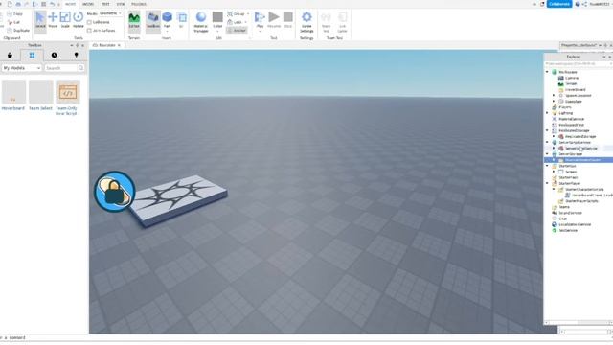Screen dimensions: 613x345
Task: Click the Group button
Action: (x=238, y=13)
